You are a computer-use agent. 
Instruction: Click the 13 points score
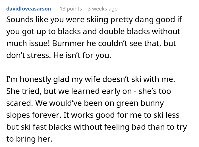pos(71,9)
